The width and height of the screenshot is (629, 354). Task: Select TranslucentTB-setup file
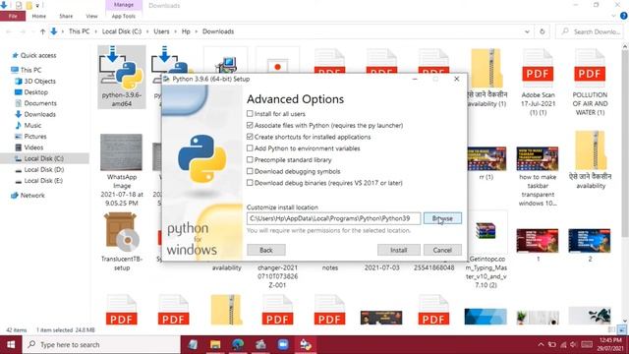[x=122, y=242]
